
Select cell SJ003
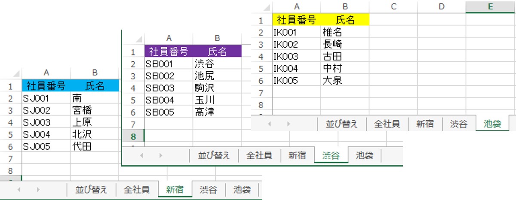(x=46, y=122)
